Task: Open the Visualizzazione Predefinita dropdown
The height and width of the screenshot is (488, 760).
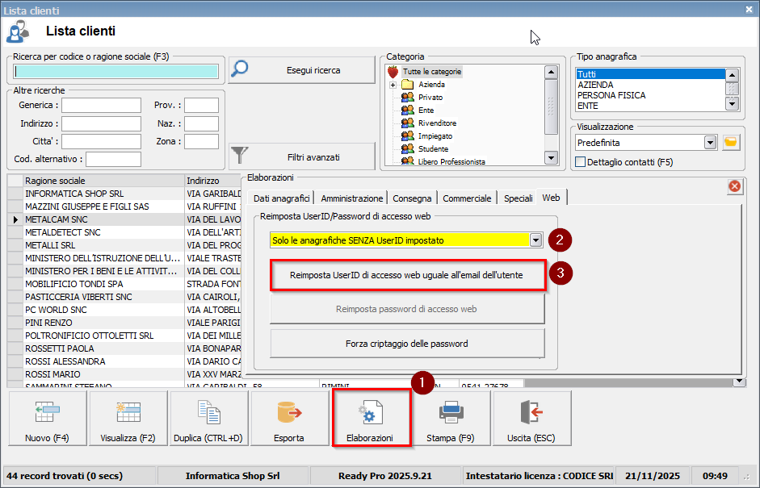Action: (x=710, y=143)
